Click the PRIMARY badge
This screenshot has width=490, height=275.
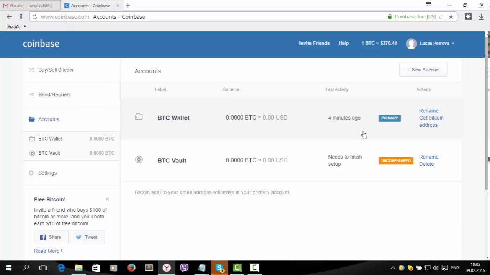[x=390, y=118]
